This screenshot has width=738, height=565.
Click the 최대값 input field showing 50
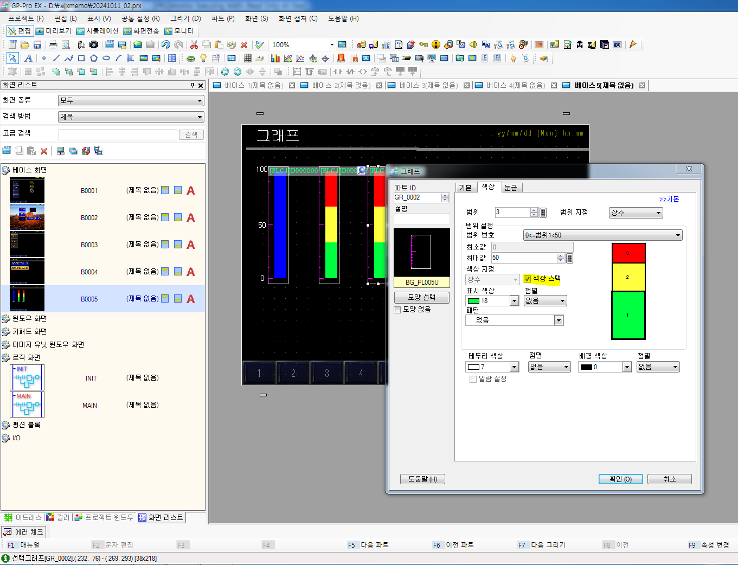click(524, 258)
